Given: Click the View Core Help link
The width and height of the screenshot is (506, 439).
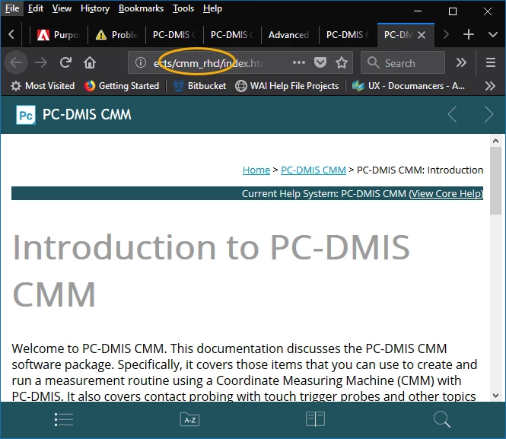Looking at the screenshot, I should click(x=446, y=193).
